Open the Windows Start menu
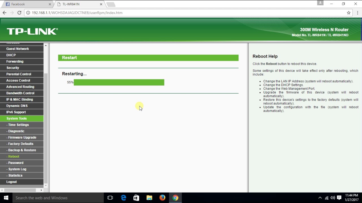 pos(6,198)
